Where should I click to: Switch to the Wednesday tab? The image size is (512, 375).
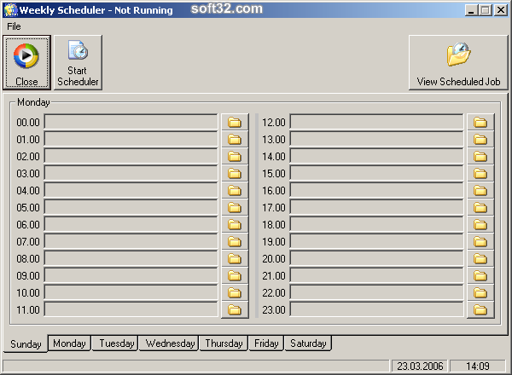click(170, 343)
